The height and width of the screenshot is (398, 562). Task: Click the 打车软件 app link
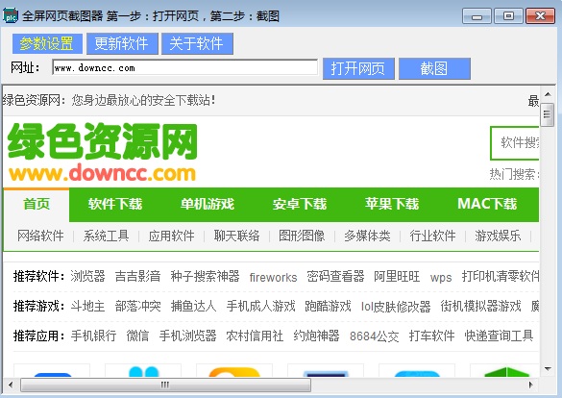pos(432,336)
